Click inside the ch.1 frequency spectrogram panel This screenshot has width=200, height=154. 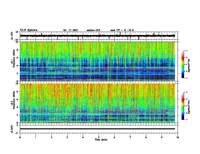(x=97, y=61)
